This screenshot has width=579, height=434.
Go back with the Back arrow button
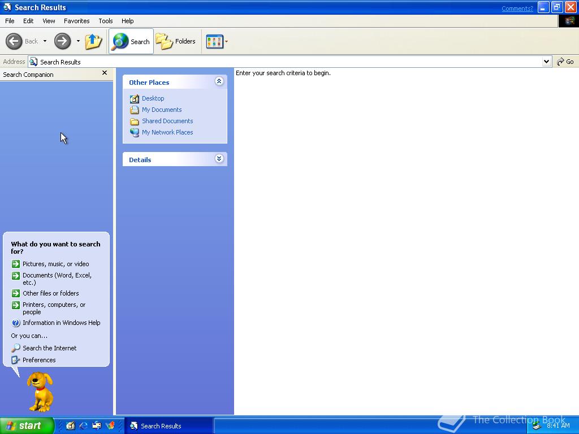point(14,41)
